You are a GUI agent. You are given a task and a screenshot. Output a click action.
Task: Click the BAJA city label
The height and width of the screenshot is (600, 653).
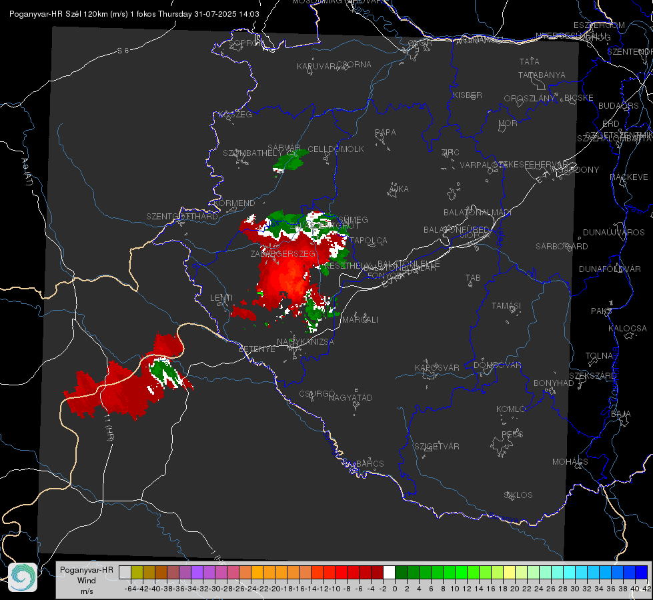[621, 413]
